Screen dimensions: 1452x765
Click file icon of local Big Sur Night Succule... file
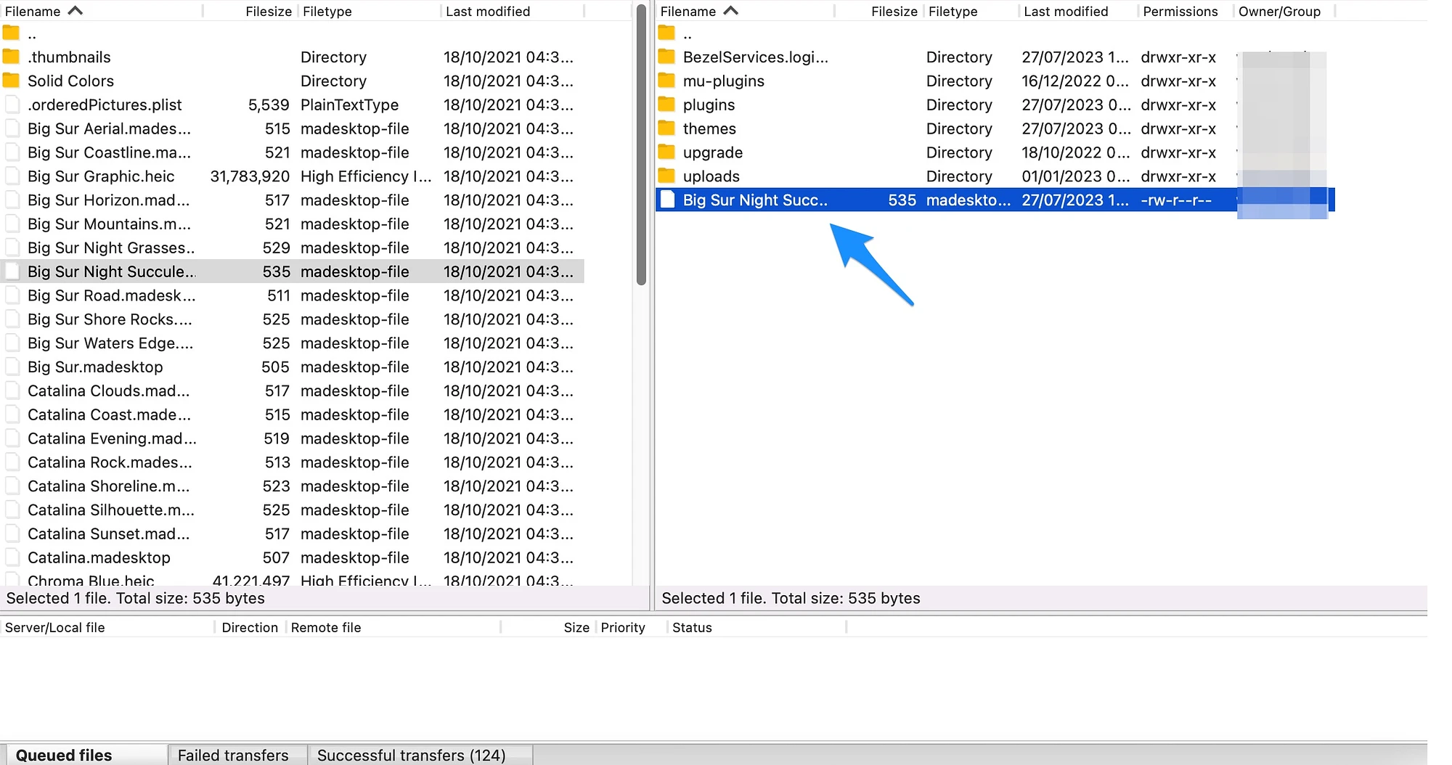tap(12, 271)
